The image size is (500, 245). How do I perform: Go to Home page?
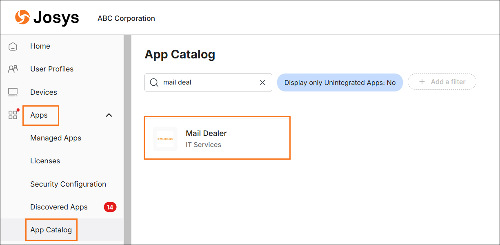click(40, 46)
